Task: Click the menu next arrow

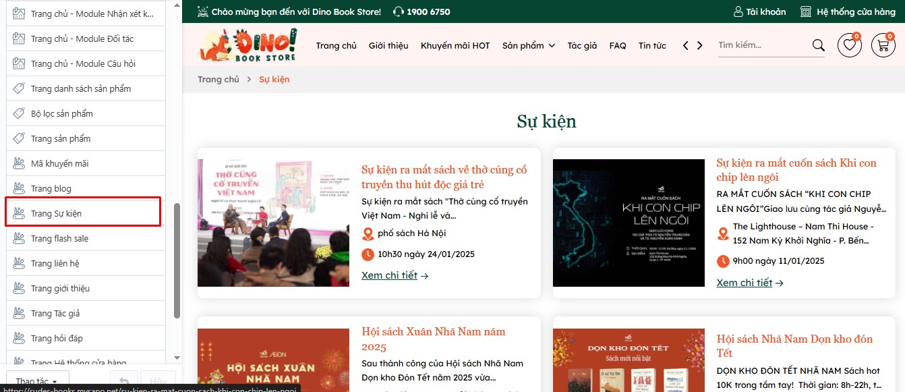Action: (x=700, y=46)
